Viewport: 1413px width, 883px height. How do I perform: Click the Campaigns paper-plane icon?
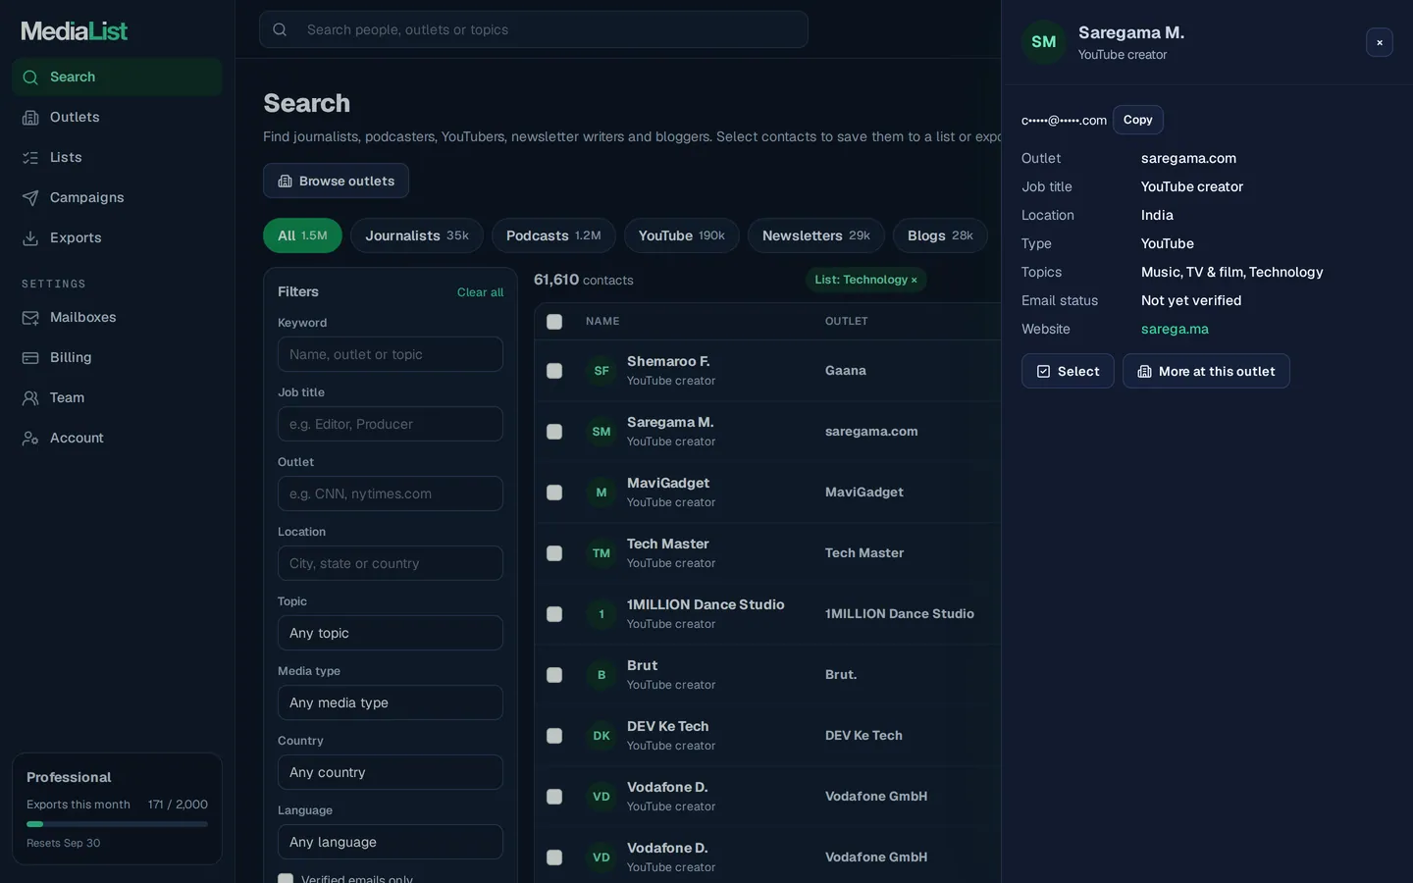pyautogui.click(x=30, y=198)
